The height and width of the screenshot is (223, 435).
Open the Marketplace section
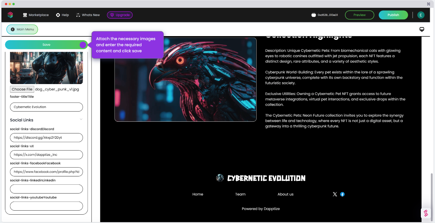click(x=36, y=15)
